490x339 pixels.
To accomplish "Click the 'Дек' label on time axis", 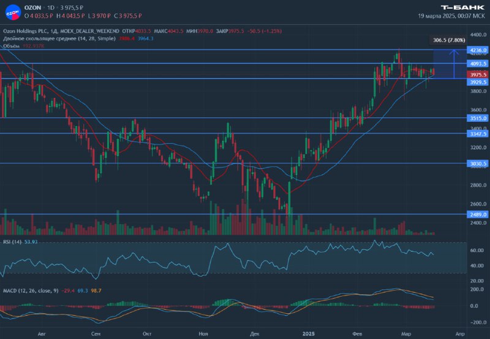I will (x=254, y=334).
